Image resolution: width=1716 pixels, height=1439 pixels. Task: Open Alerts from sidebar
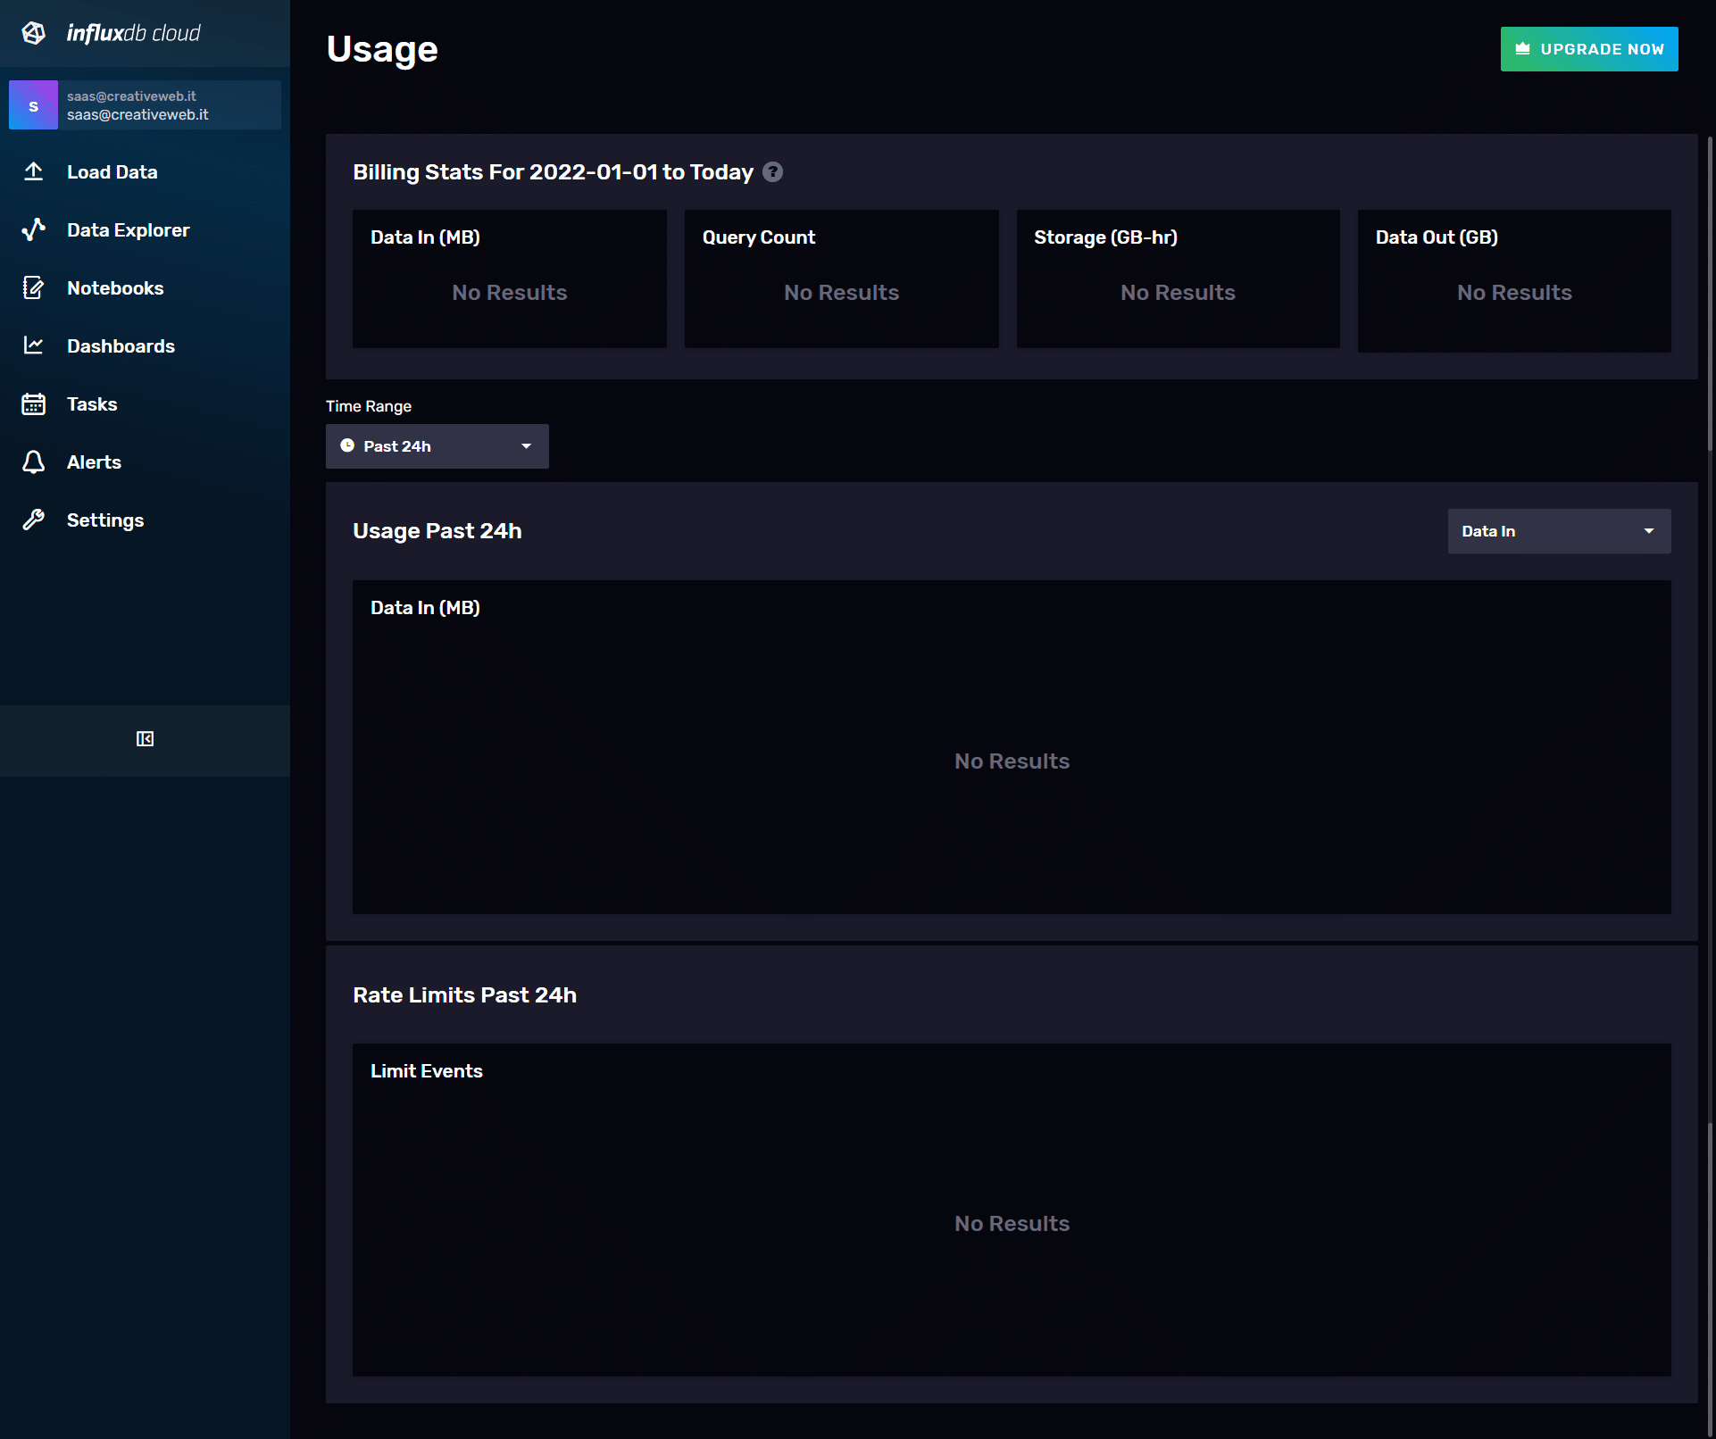pyautogui.click(x=93, y=462)
